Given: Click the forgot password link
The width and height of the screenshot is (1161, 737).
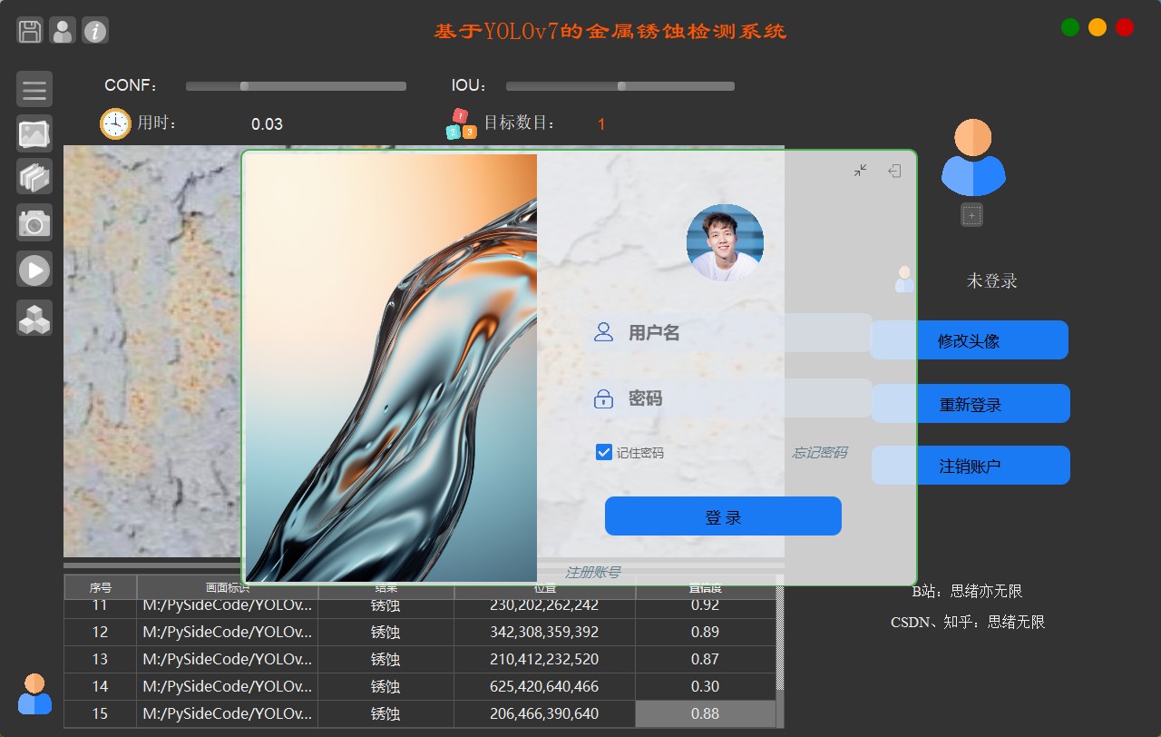Looking at the screenshot, I should pos(819,453).
